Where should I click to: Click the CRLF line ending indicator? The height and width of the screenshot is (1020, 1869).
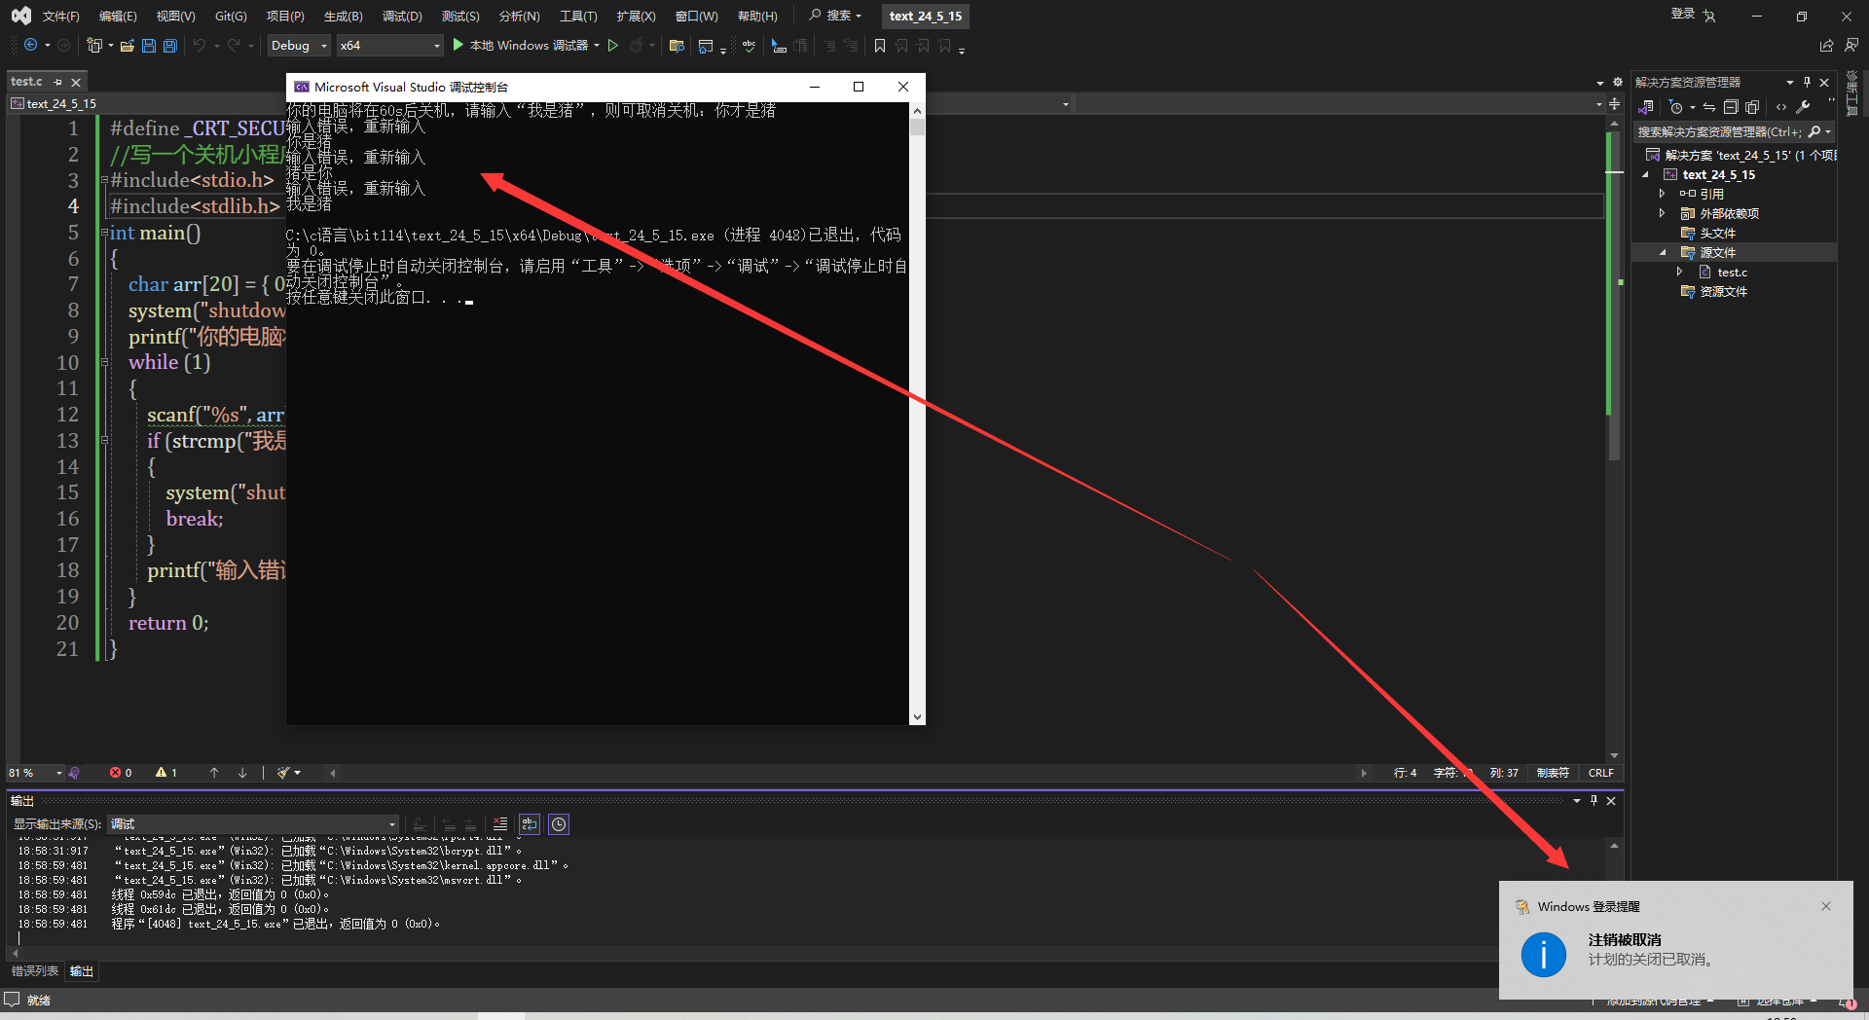[x=1601, y=773]
